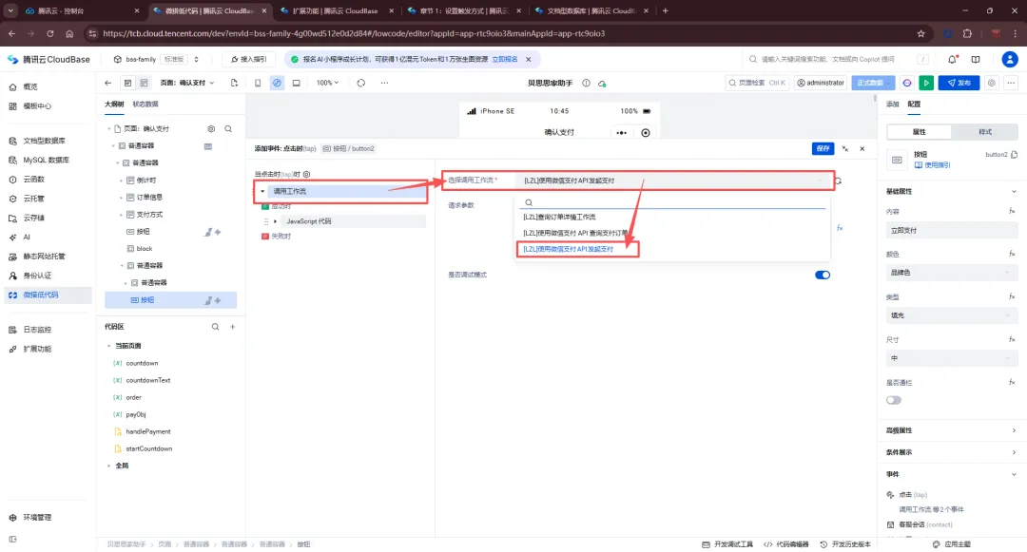Click the 立即报名 link in banner
The height and width of the screenshot is (552, 1027).
[x=504, y=59]
